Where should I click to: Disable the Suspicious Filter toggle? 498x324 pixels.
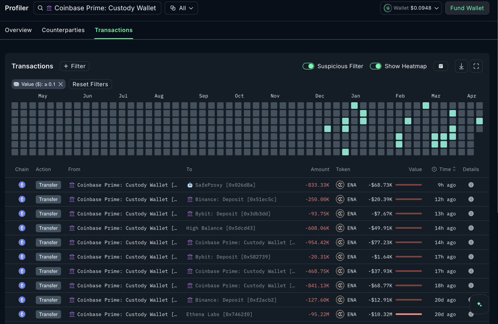point(308,66)
